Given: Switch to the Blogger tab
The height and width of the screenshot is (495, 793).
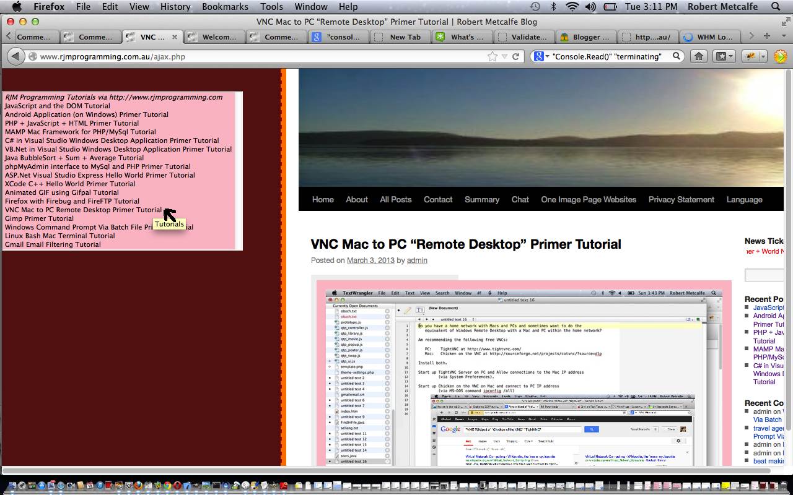Looking at the screenshot, I should point(585,37).
